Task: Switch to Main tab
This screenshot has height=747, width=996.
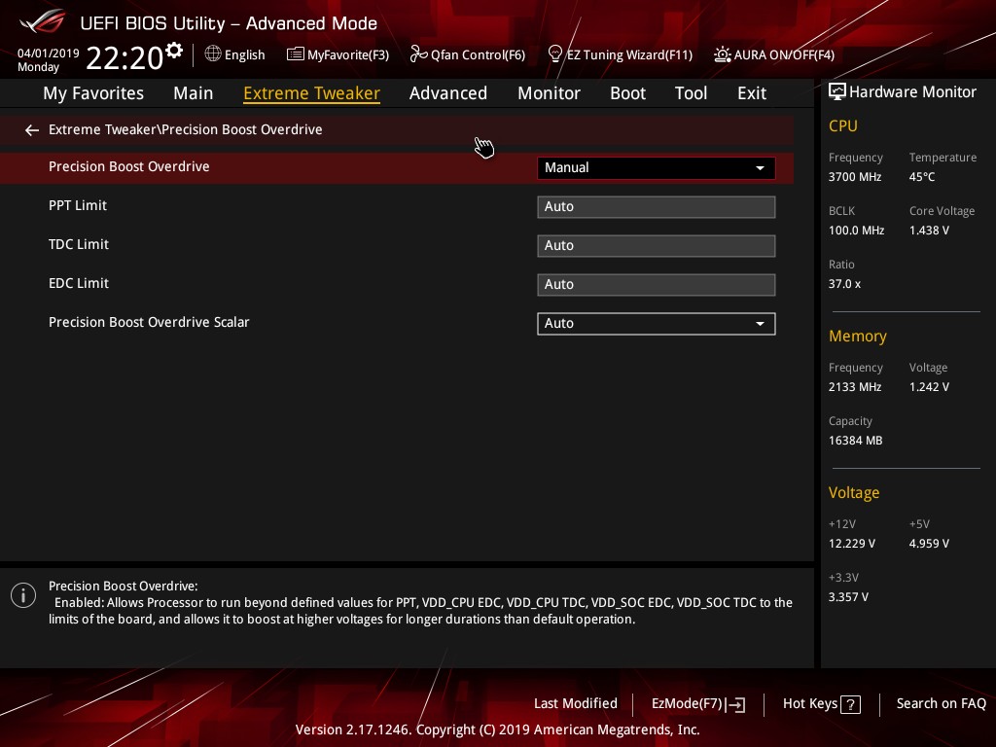Action: point(194,93)
